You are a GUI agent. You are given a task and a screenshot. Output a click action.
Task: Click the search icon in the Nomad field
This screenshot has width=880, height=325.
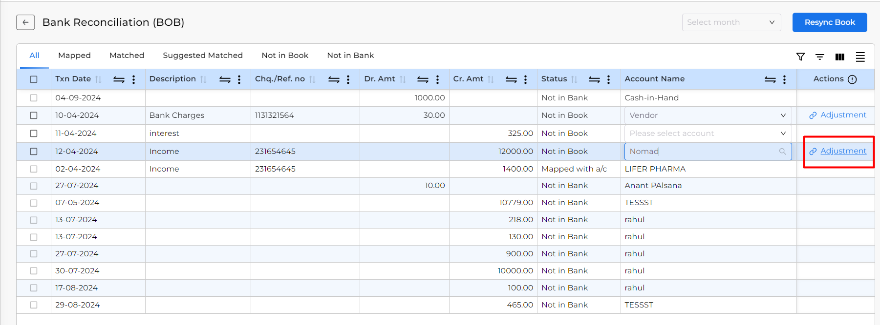coord(782,152)
